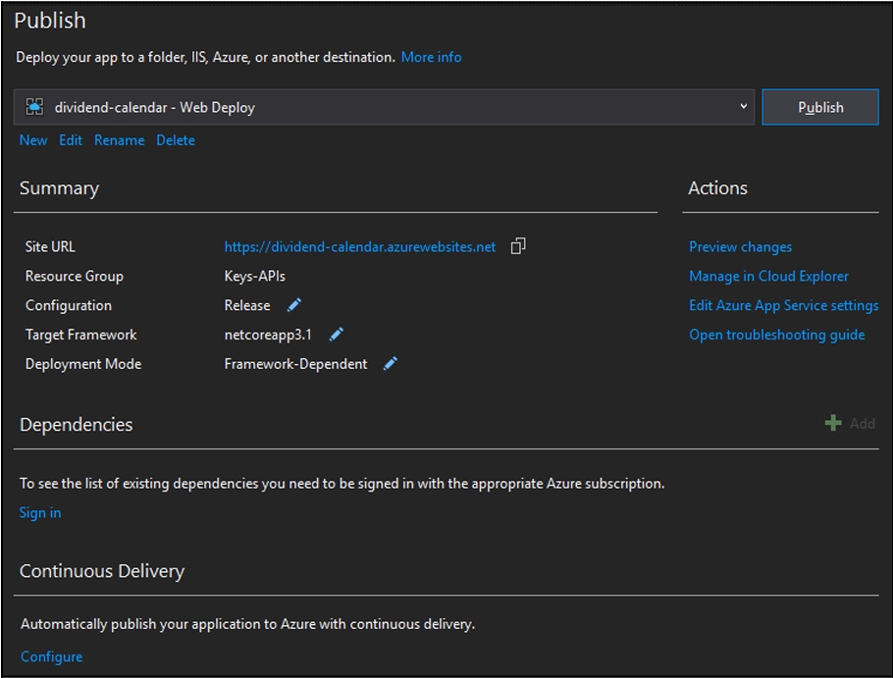Expand the publish profile dropdown arrow
Image resolution: width=893 pixels, height=678 pixels.
(x=743, y=107)
